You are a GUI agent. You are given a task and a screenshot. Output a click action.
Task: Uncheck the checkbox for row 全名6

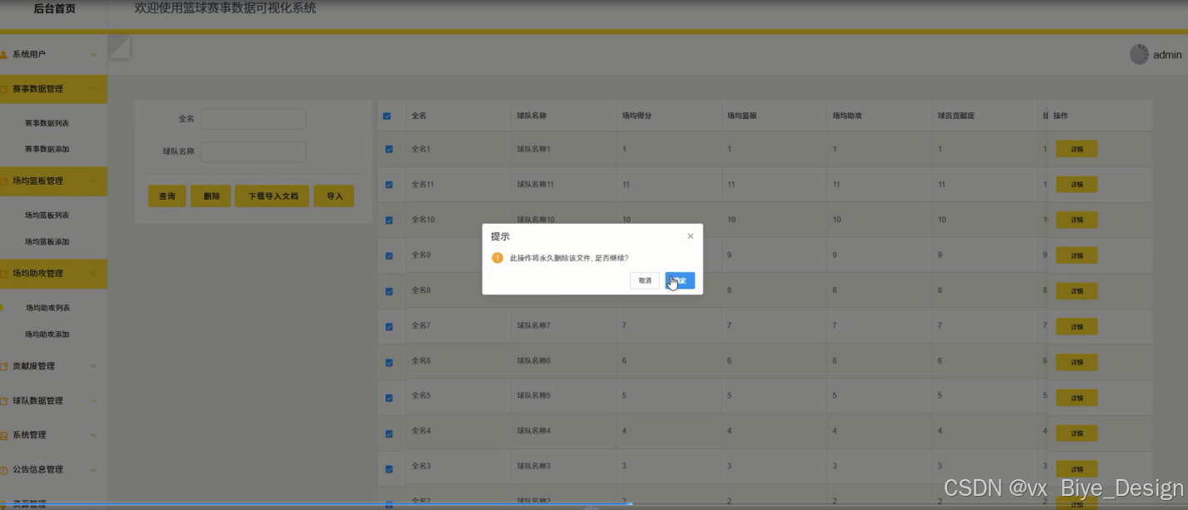388,362
